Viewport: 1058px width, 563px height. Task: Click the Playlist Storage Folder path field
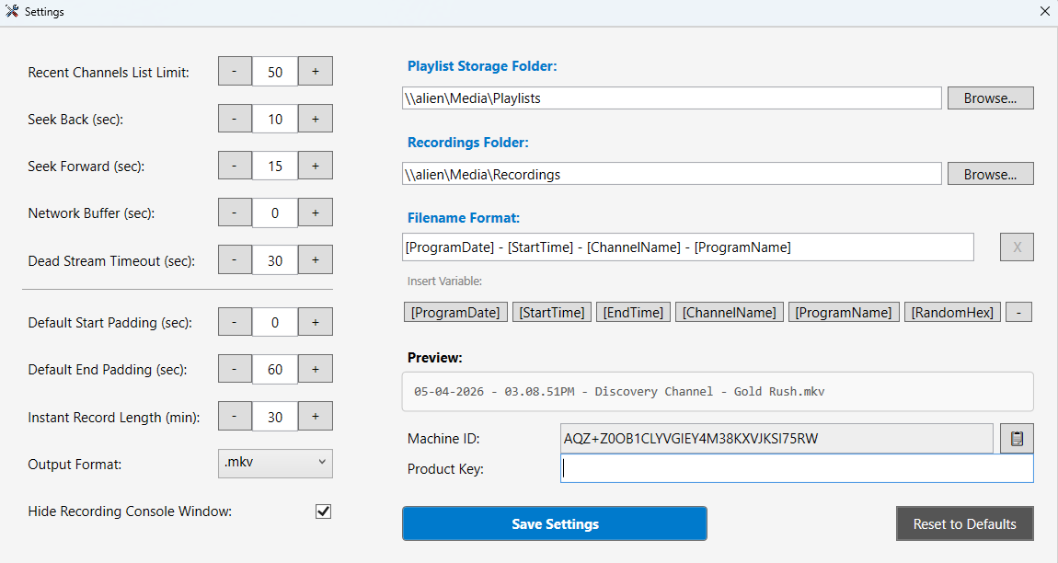672,98
